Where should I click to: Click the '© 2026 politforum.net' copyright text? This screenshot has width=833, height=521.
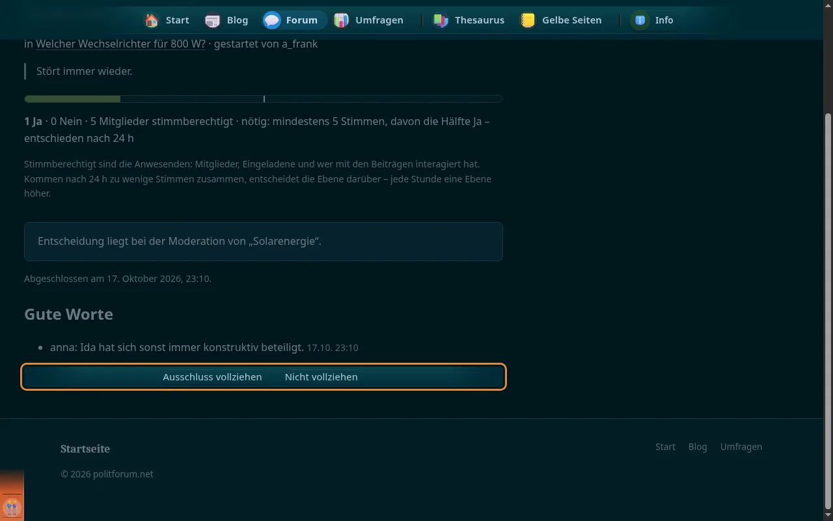point(107,474)
